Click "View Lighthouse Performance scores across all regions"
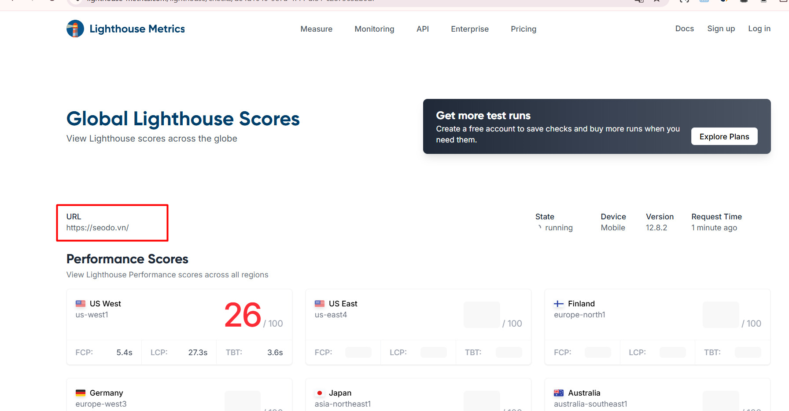Viewport: 789px width, 411px height. tap(167, 275)
